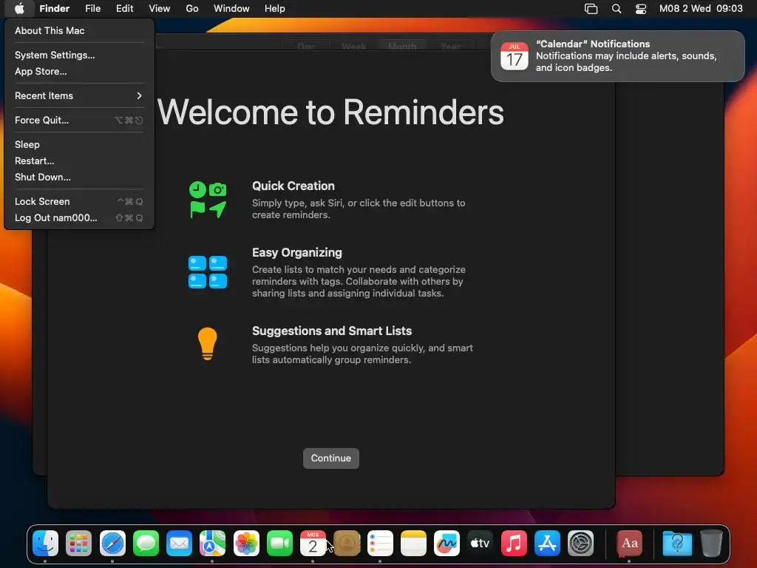The image size is (757, 568).
Task: Click the Calendar Notifications banner
Action: pos(617,56)
